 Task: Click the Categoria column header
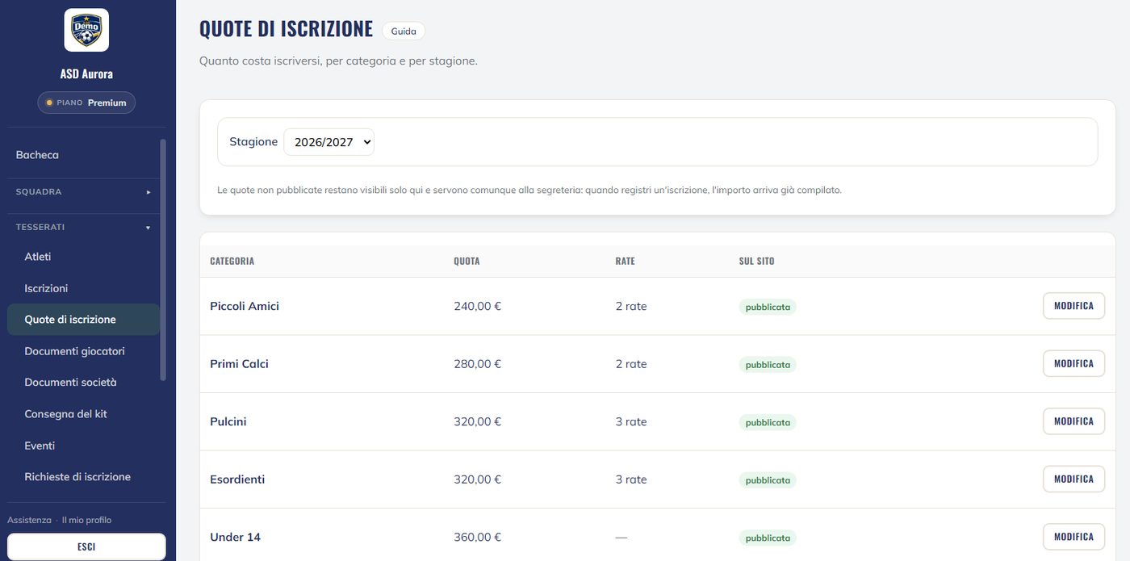click(x=232, y=262)
